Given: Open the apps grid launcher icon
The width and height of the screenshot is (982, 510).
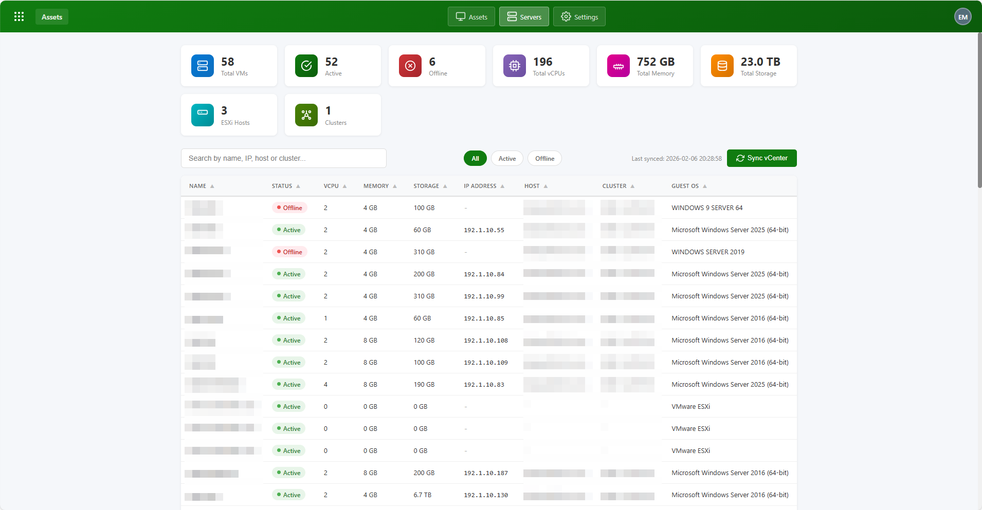Looking at the screenshot, I should [x=19, y=17].
